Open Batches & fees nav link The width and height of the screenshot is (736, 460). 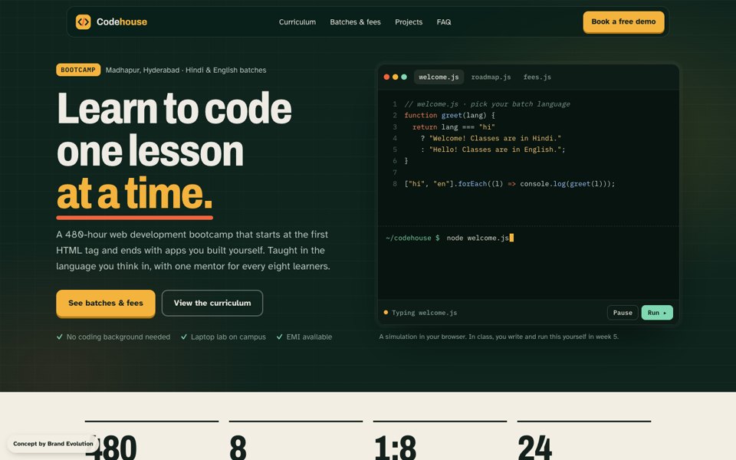click(x=355, y=22)
